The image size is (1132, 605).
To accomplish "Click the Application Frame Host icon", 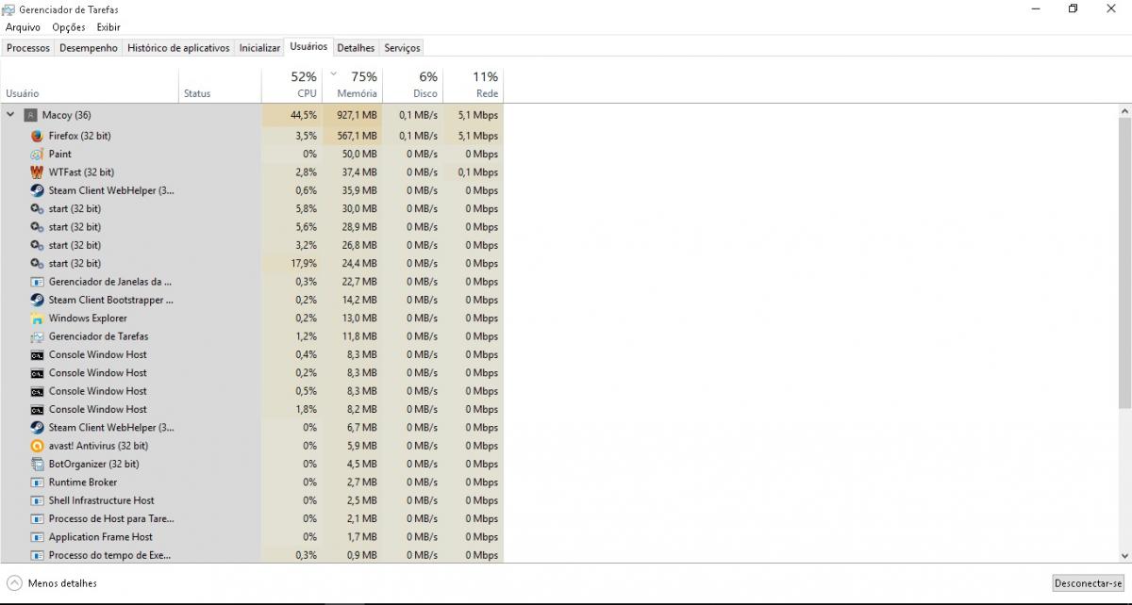I will pos(36,536).
